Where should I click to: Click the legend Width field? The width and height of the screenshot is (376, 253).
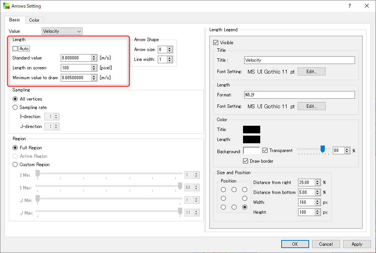click(x=306, y=202)
